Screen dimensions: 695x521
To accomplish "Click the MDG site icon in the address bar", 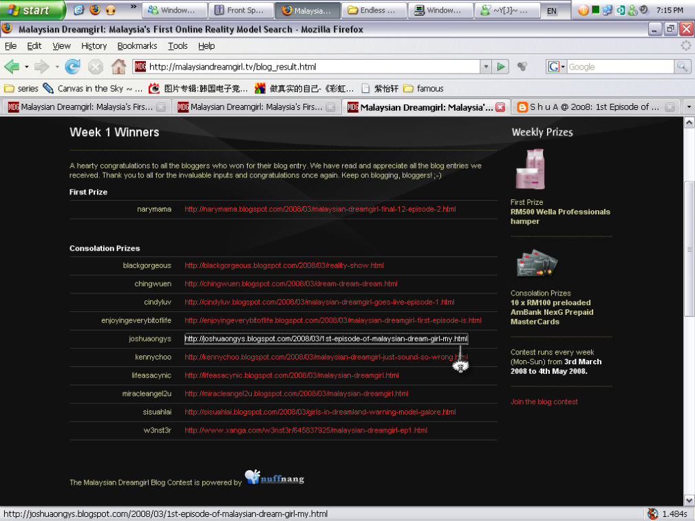I will (x=140, y=67).
